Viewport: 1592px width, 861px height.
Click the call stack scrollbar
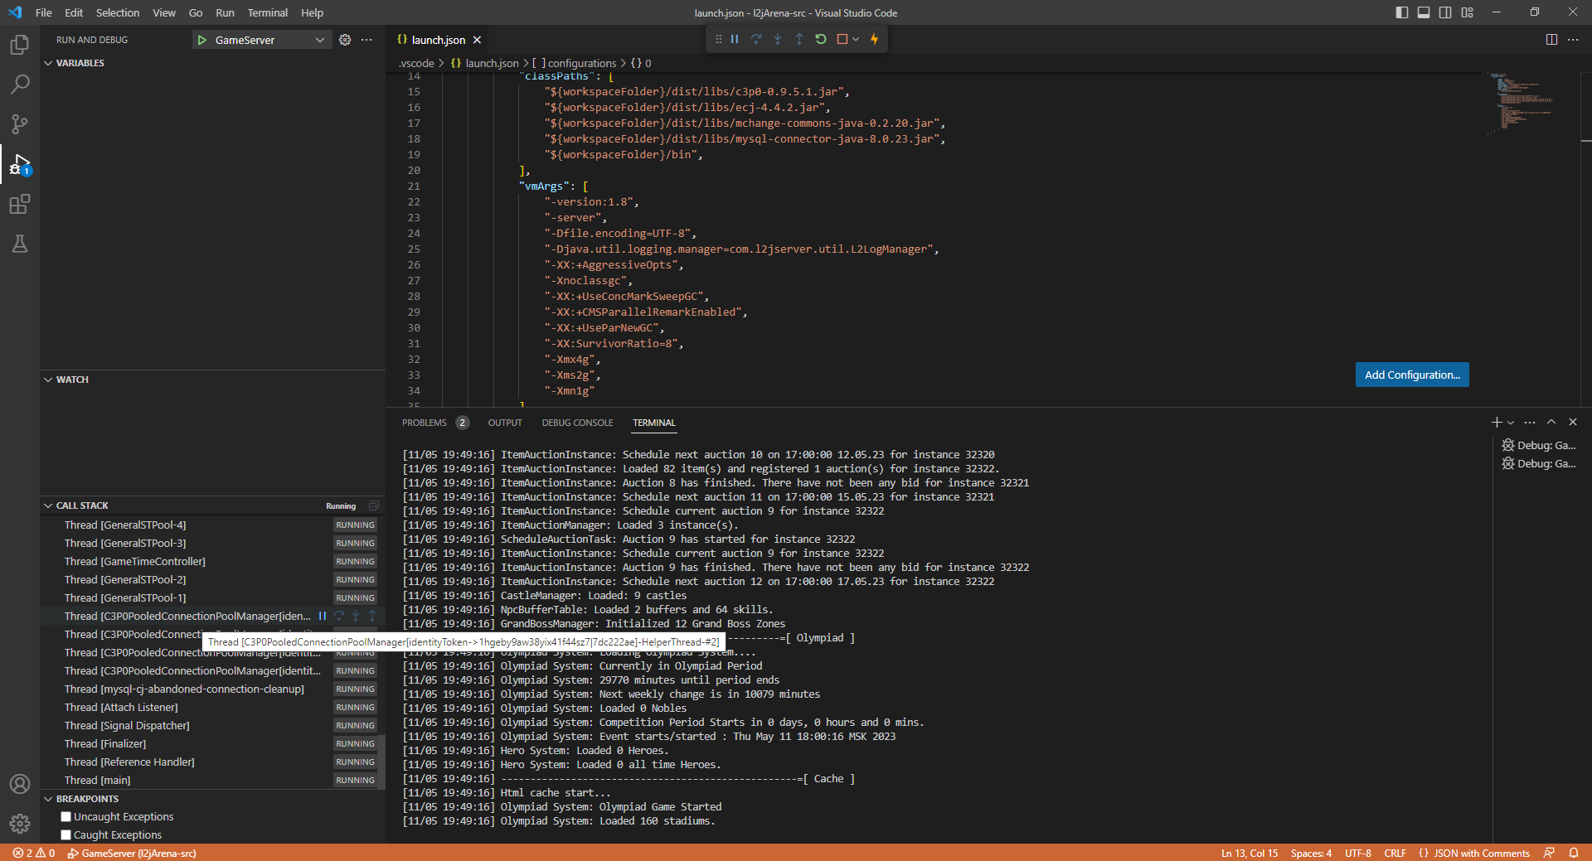click(381, 762)
